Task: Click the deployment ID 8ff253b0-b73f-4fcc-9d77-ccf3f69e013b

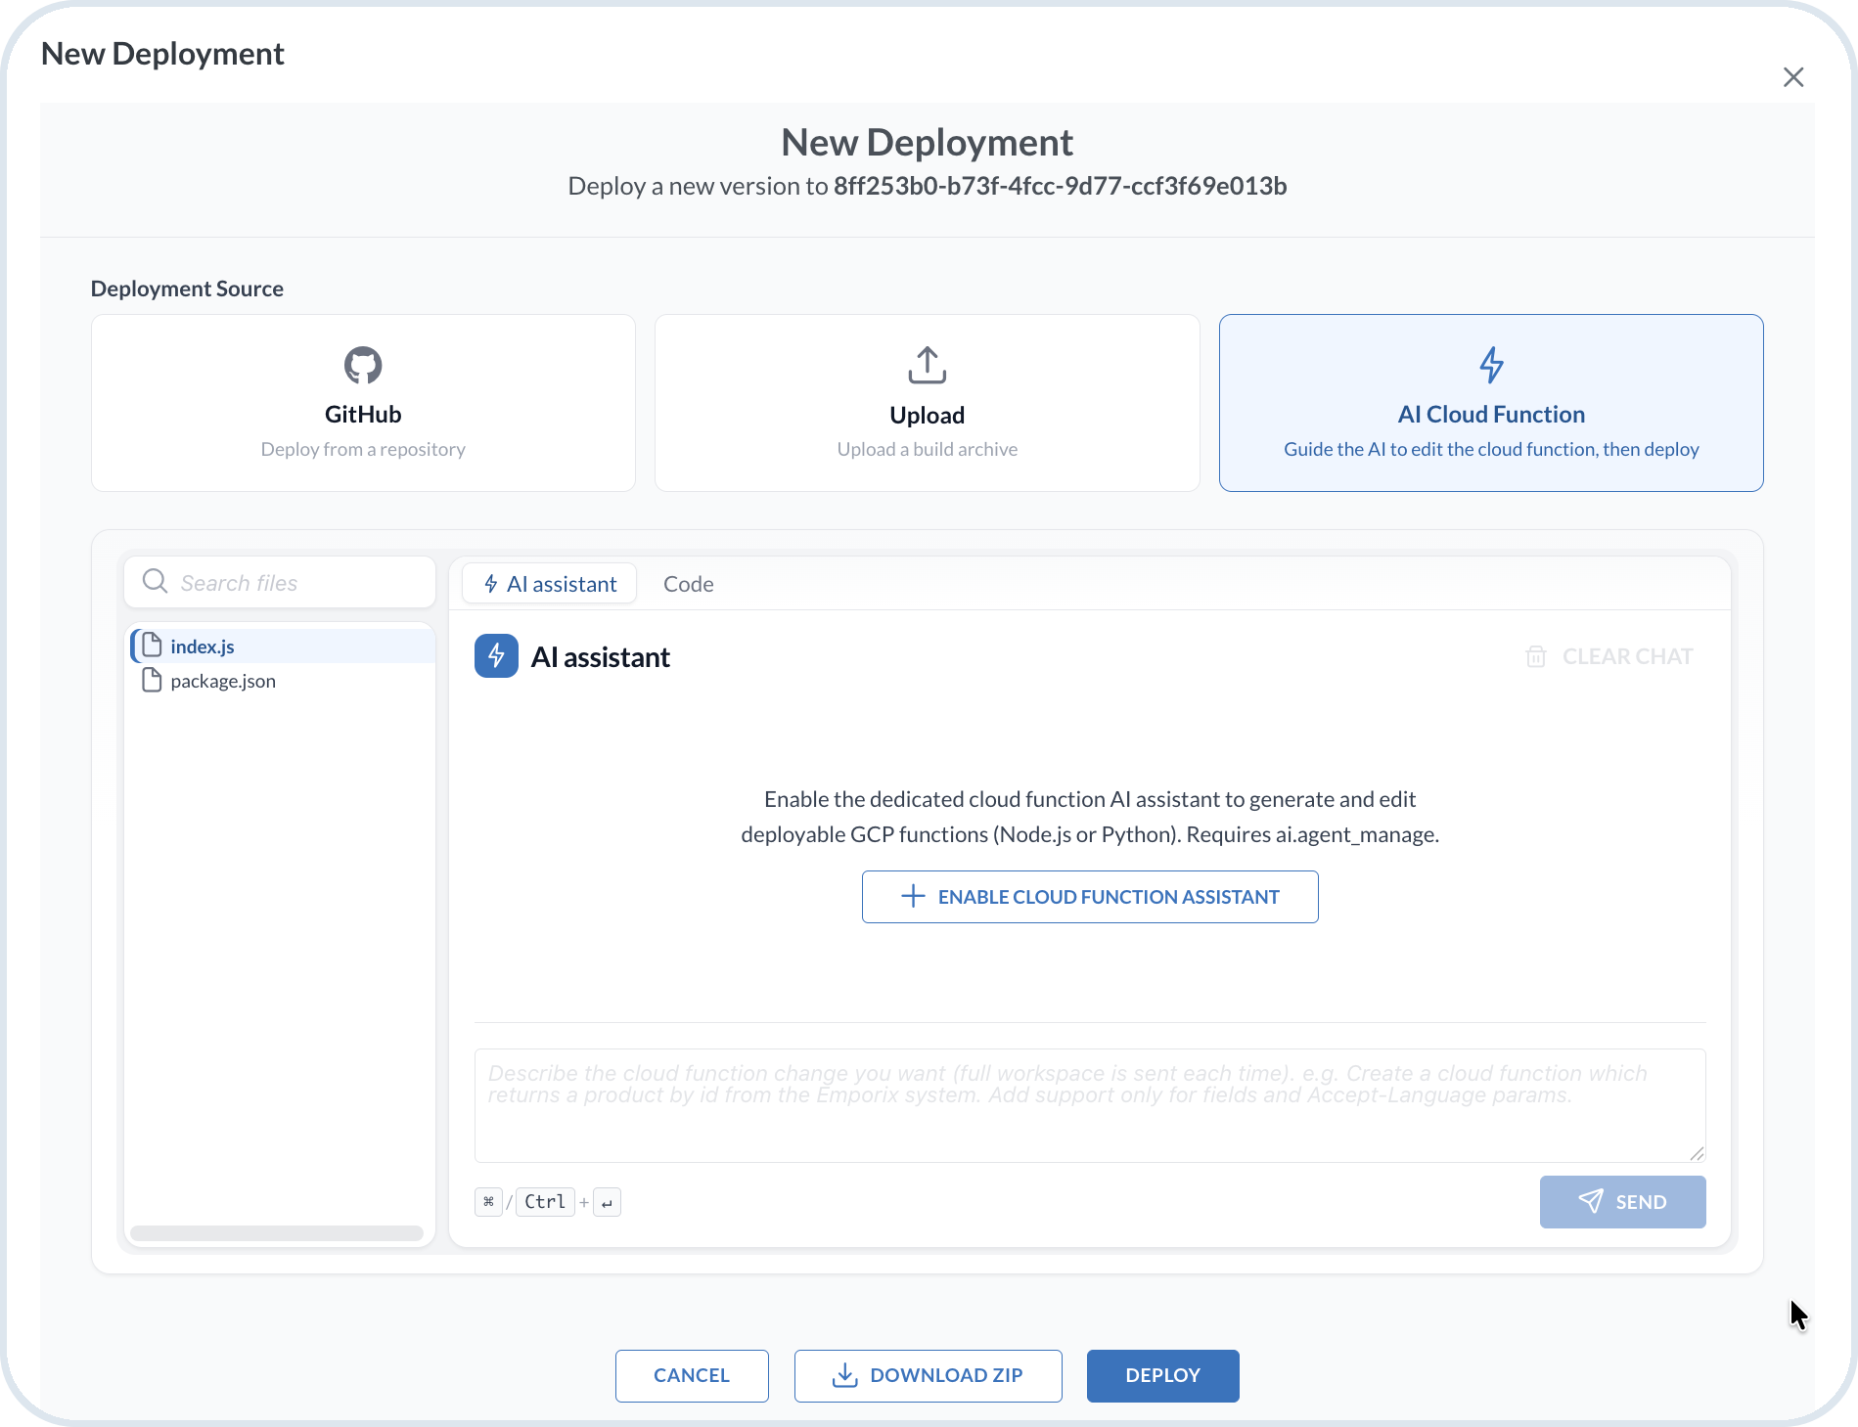Action: coord(1060,186)
